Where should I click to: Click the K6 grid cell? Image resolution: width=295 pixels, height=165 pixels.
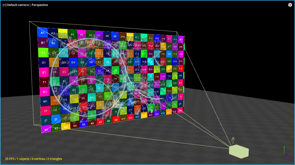(92, 123)
